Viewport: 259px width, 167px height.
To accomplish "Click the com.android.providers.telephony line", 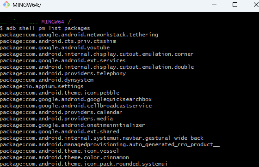I will 63,73.
